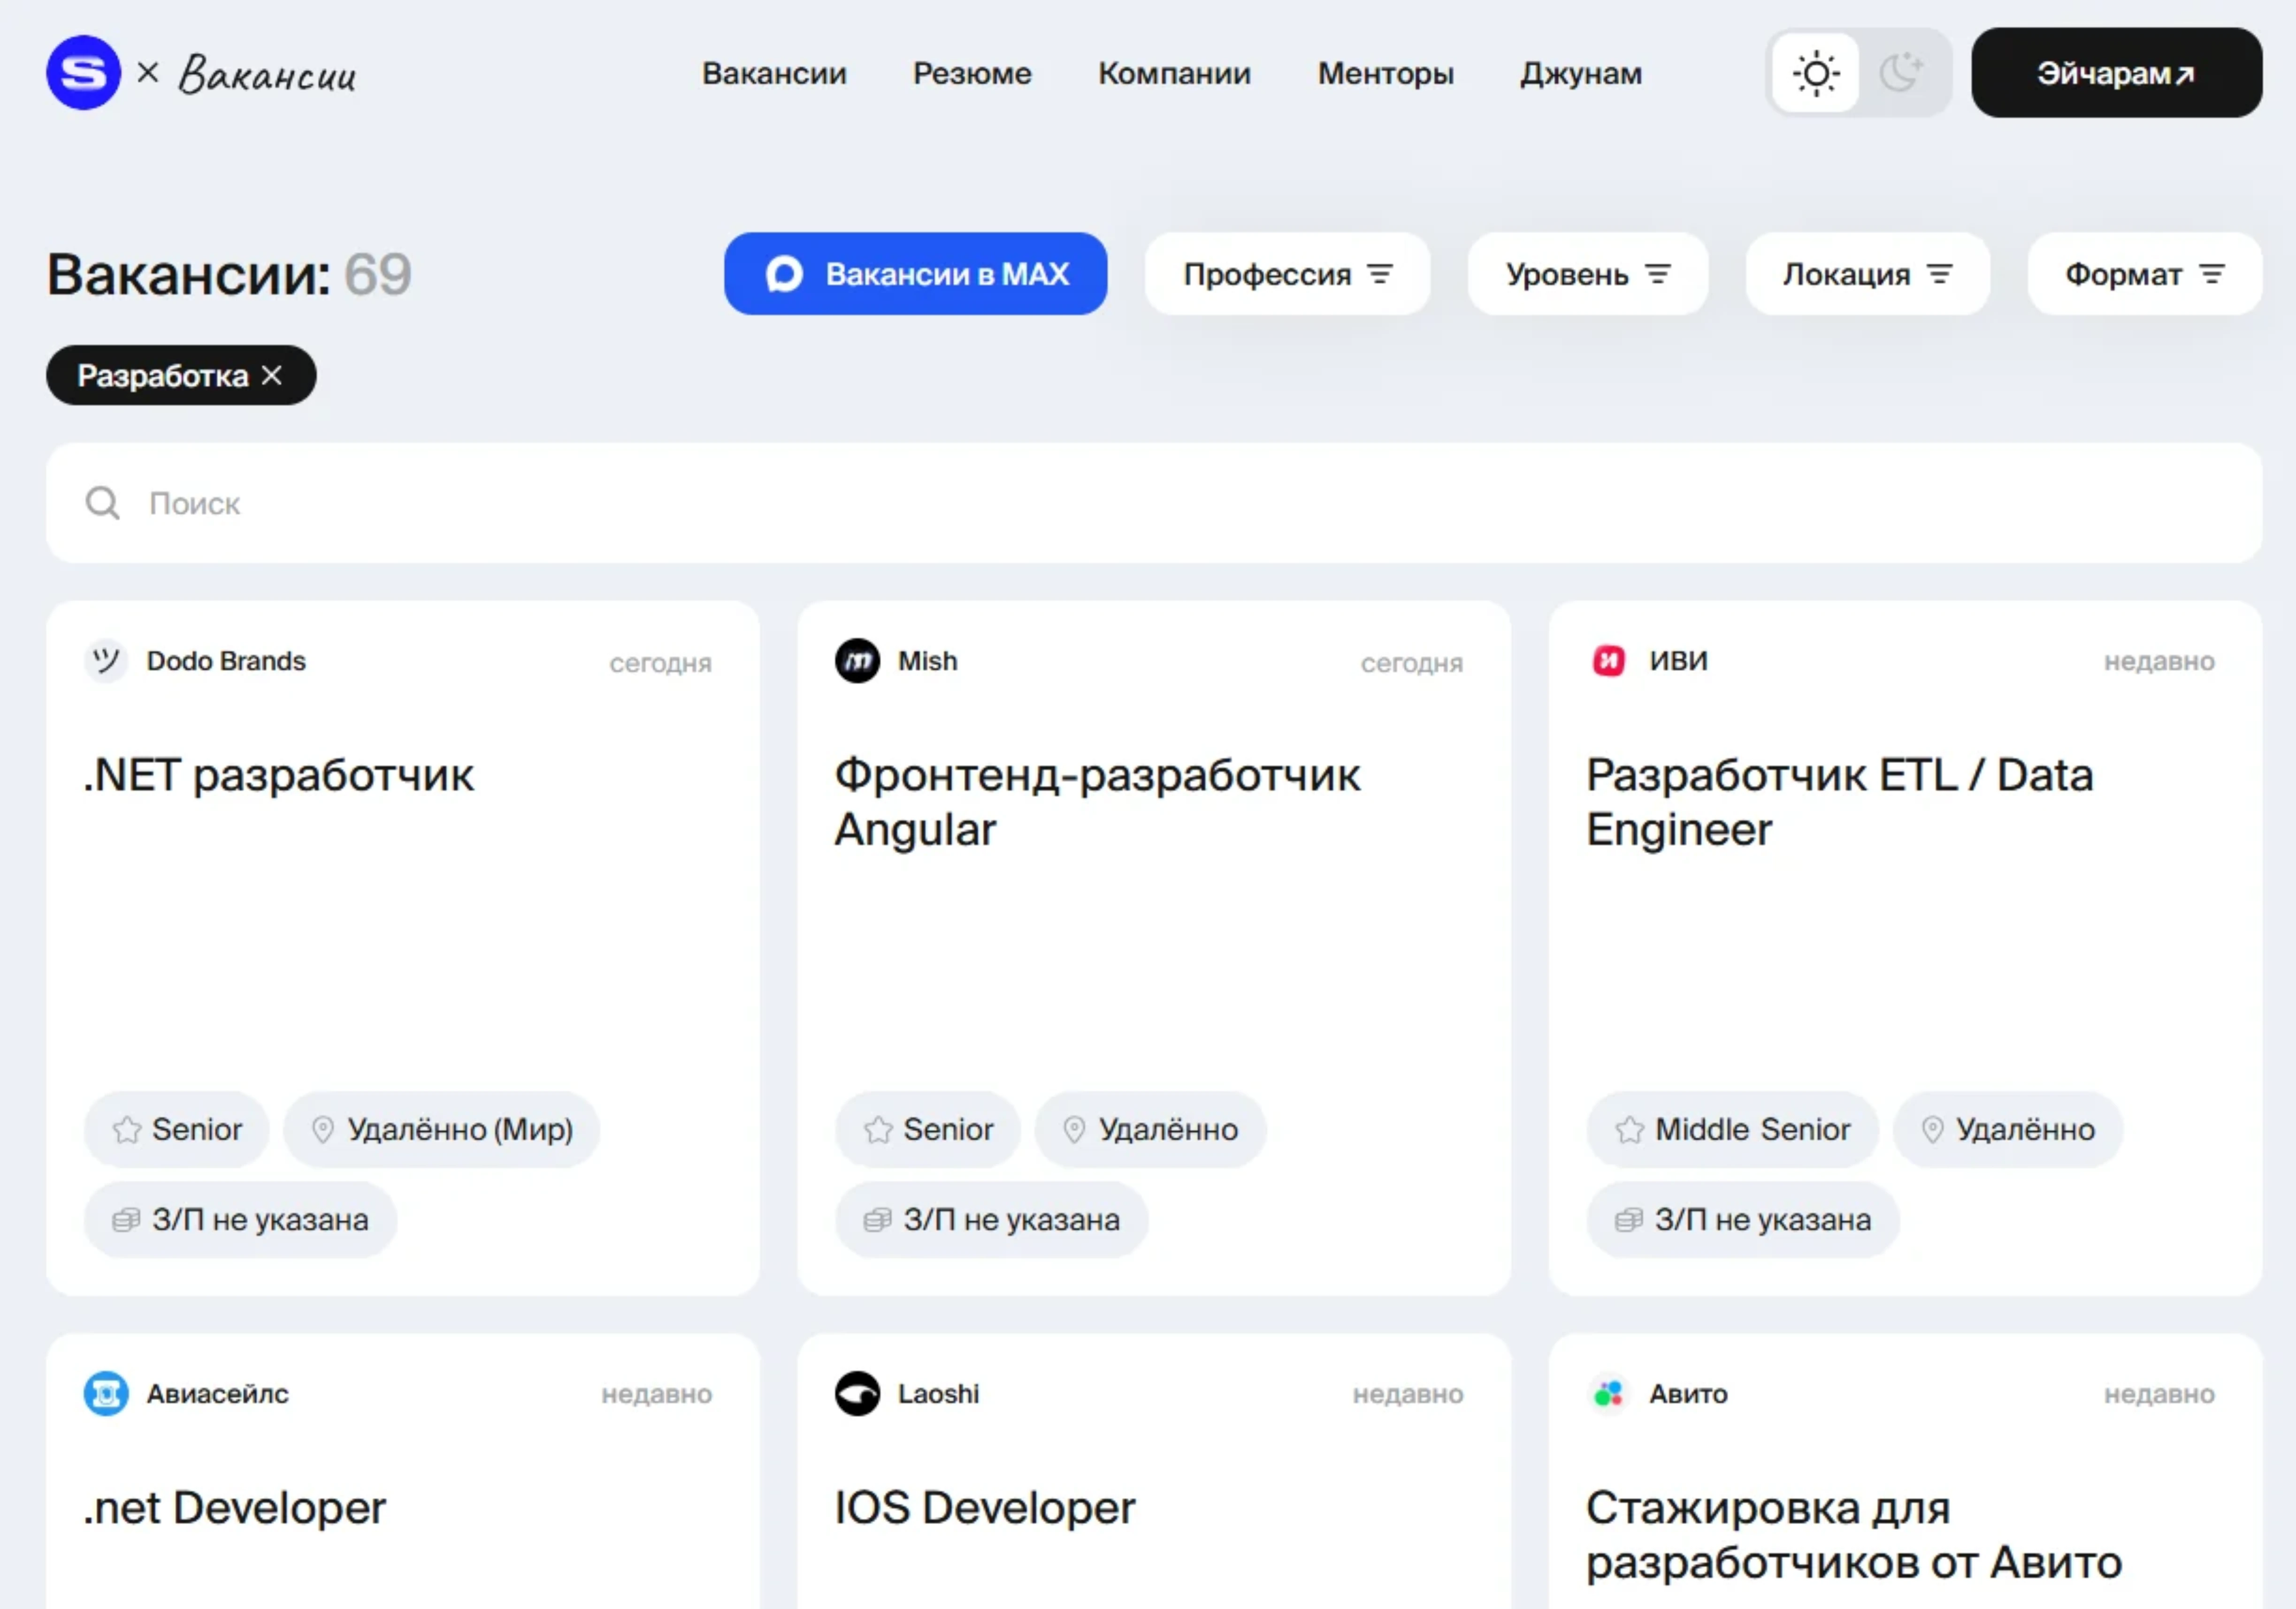This screenshot has width=2296, height=1609.
Task: Expand the Уровень filter
Action: coord(1587,274)
